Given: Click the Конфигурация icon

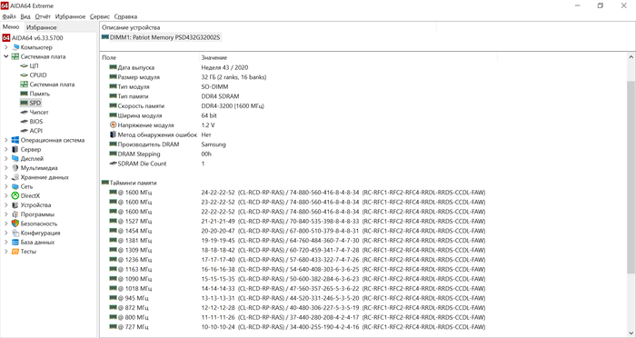Looking at the screenshot, I should tap(15, 233).
